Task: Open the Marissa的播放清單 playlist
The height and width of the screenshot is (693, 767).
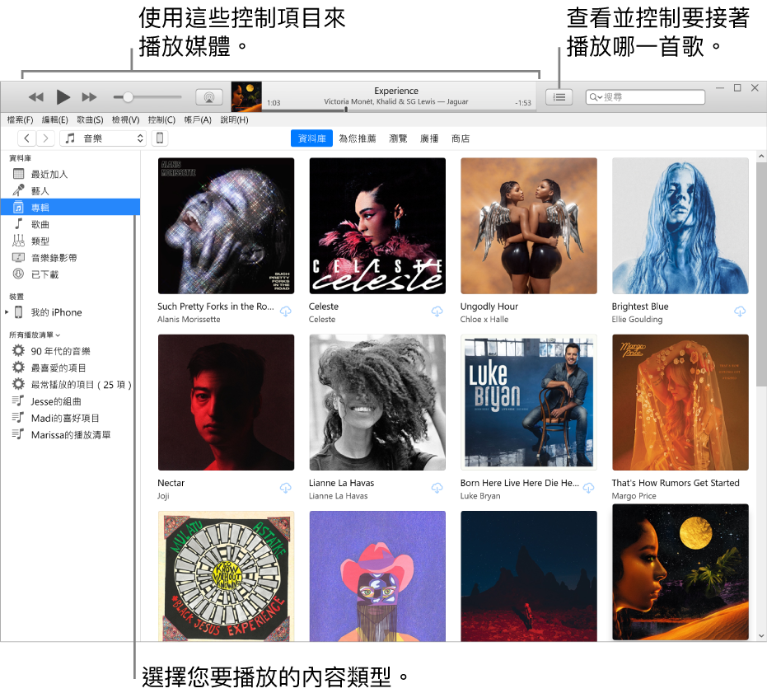Action: click(x=71, y=434)
